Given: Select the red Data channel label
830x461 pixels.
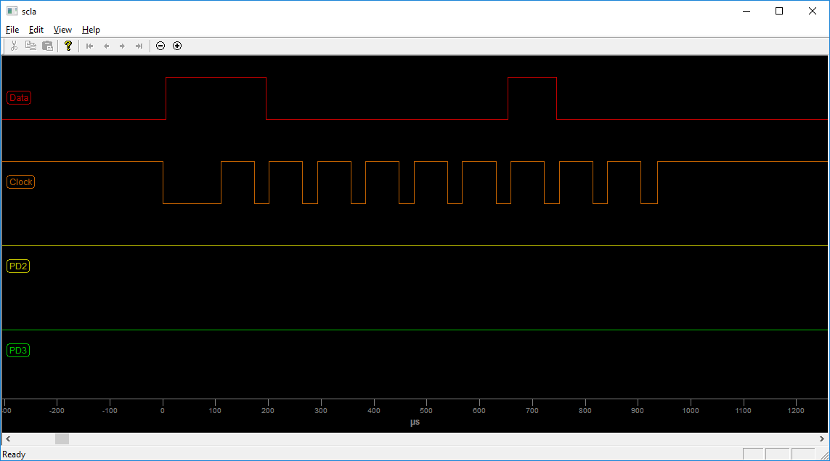Looking at the screenshot, I should coord(19,98).
